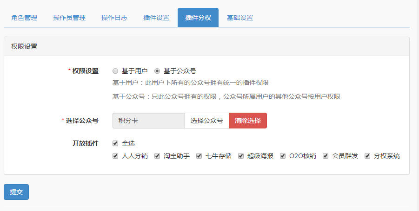Select the active 插件分权 tab
Viewport: 419px width, 211px height.
point(198,18)
